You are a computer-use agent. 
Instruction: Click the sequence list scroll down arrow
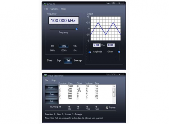click(114, 102)
